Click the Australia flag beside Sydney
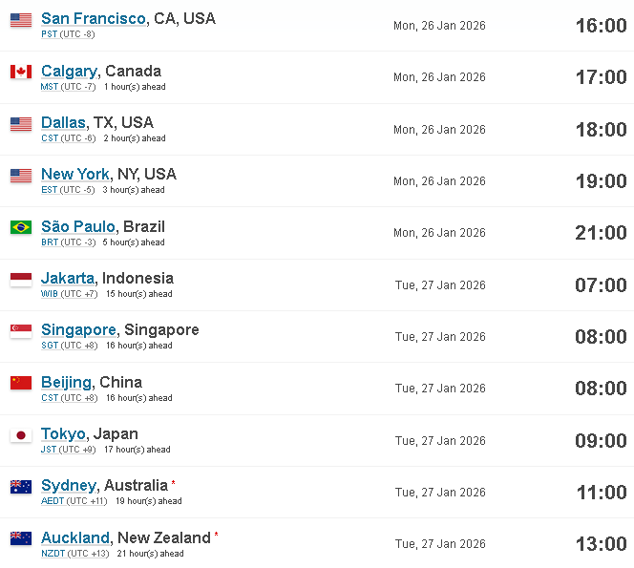Image resolution: width=634 pixels, height=568 pixels. click(21, 487)
